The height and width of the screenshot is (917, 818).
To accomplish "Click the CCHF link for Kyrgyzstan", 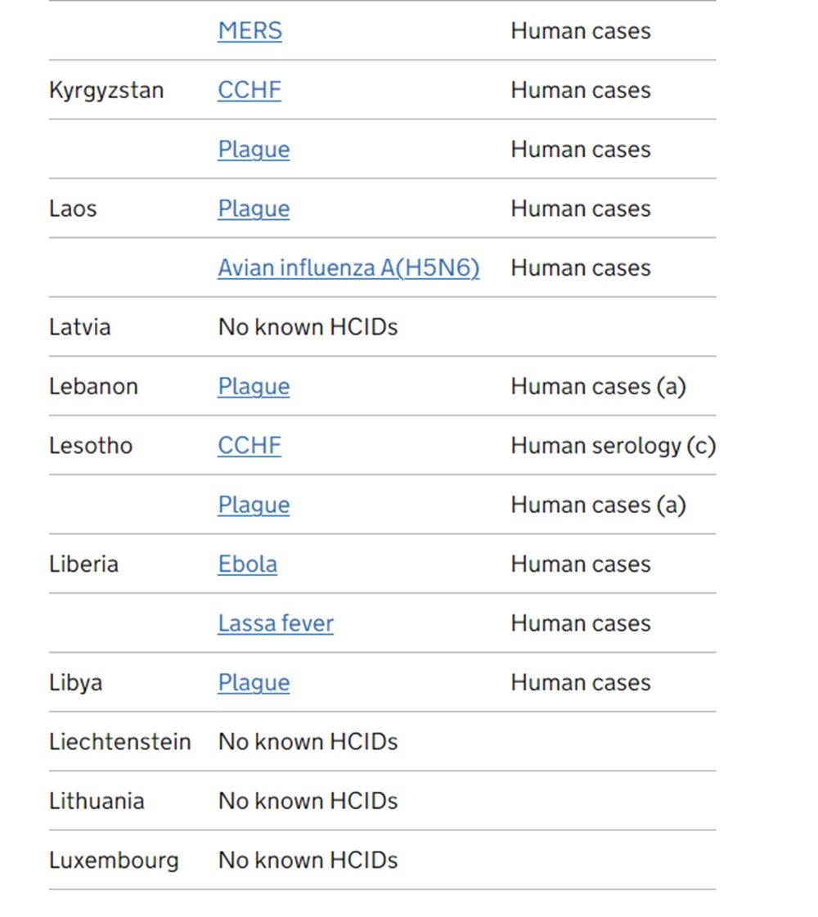I will 249,90.
